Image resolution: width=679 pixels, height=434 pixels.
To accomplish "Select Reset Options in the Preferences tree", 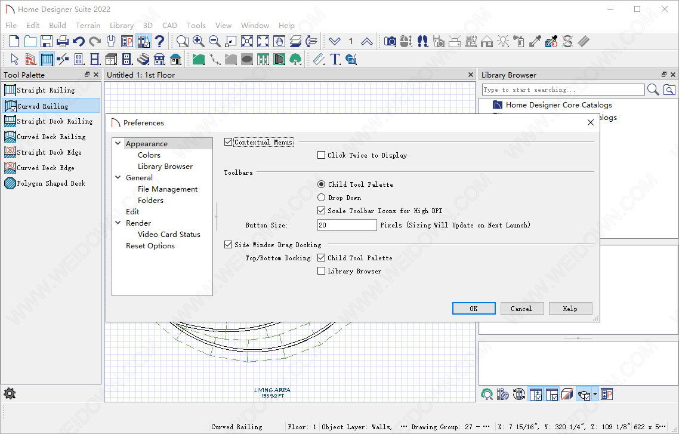I will tap(150, 245).
